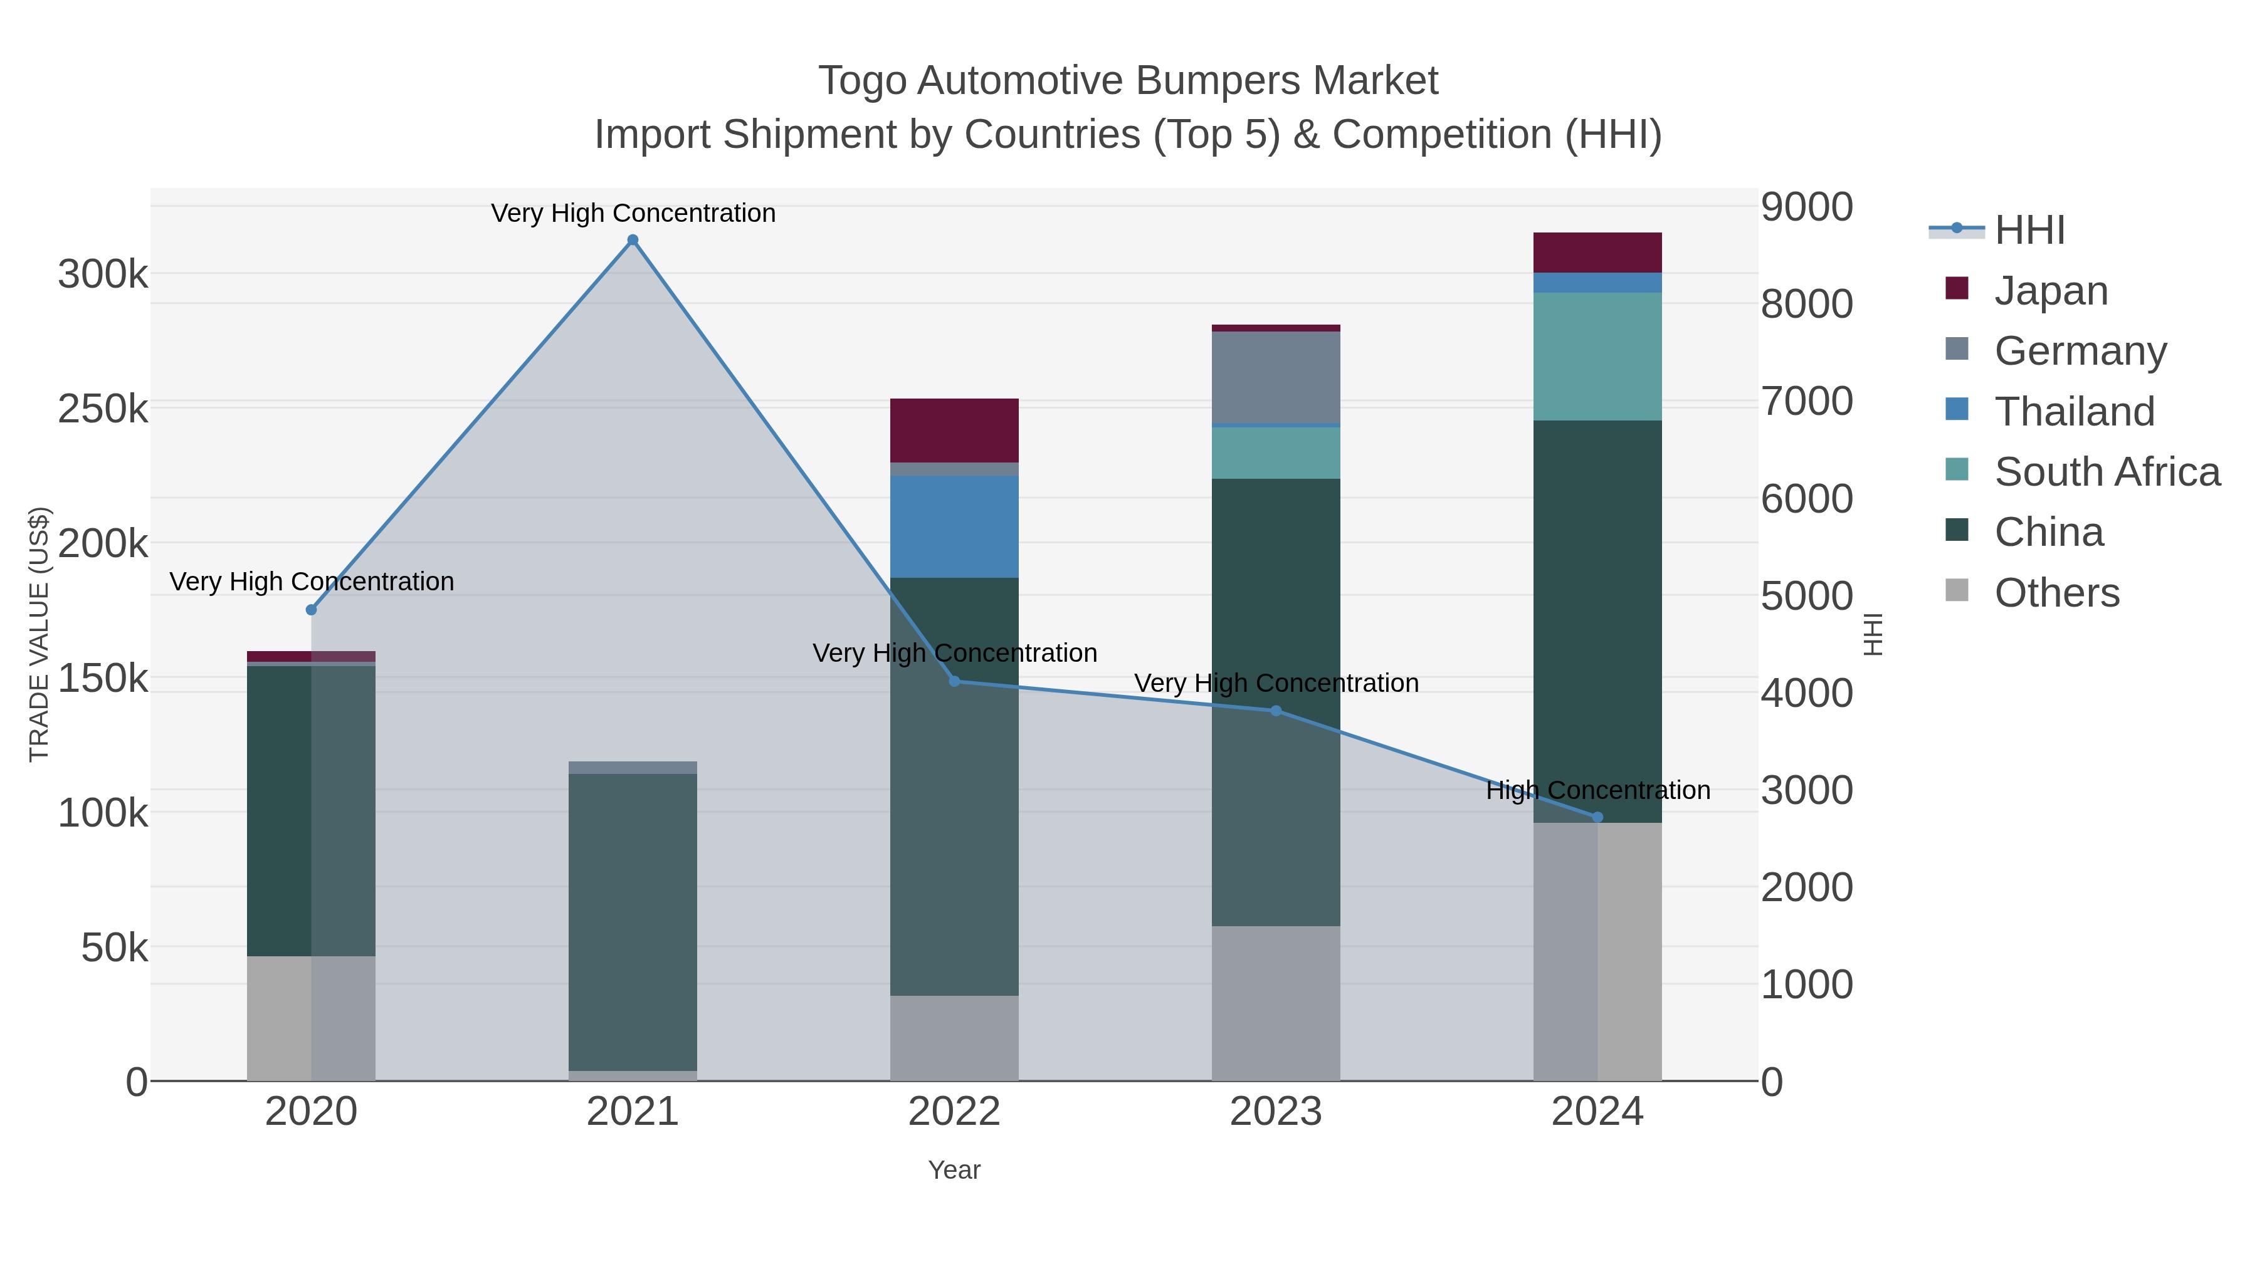Click the 9000 HHI axis tick

(1807, 207)
